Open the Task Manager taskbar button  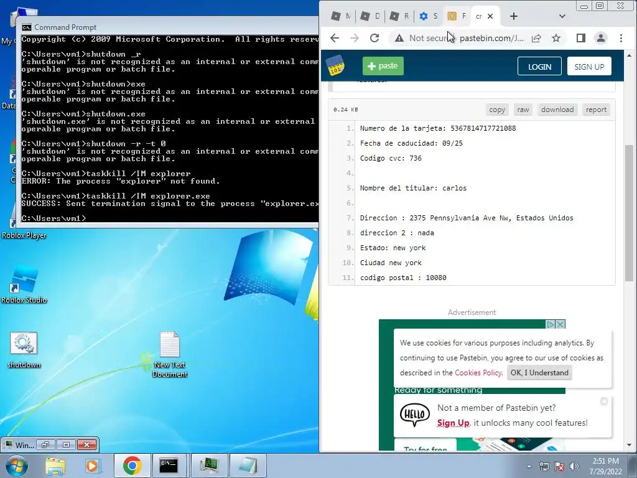pyautogui.click(x=209, y=466)
